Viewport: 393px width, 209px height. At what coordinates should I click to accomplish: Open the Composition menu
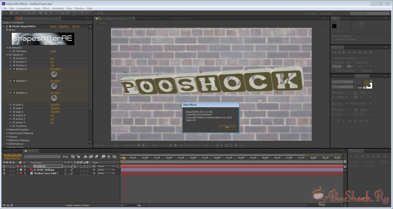(x=24, y=8)
